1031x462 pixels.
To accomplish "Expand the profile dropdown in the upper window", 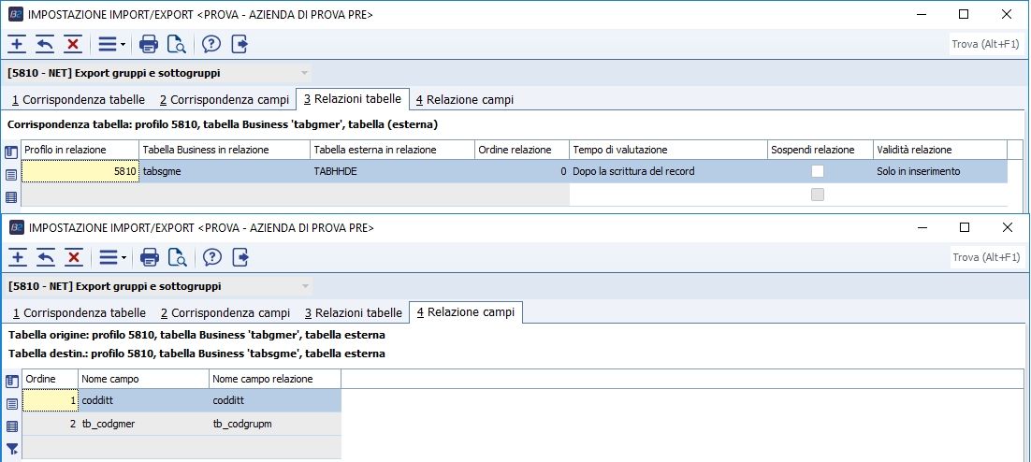I will click(304, 73).
